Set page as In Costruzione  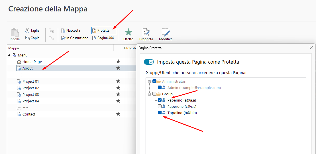coord(75,38)
